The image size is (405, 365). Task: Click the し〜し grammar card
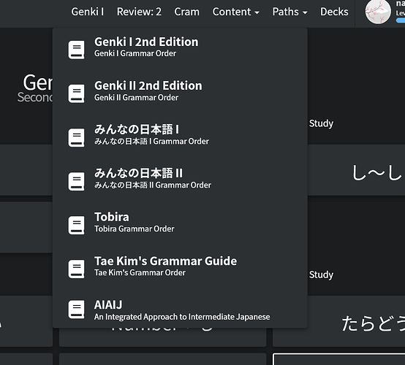point(356,170)
